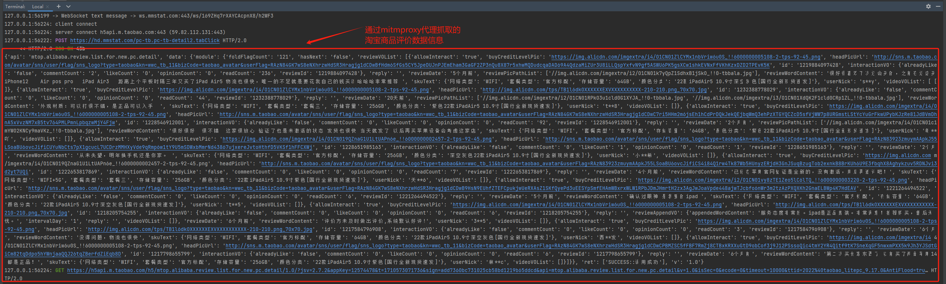Close the Local terminal tab

[48, 7]
